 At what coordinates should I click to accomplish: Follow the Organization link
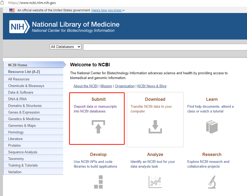pyautogui.click(x=125, y=86)
